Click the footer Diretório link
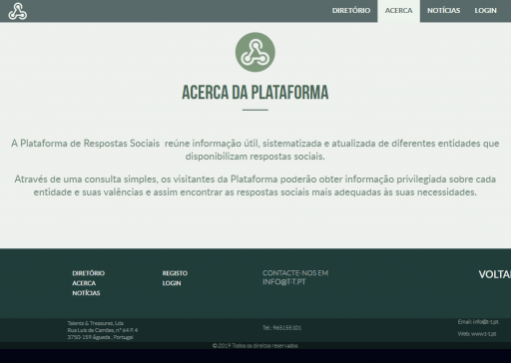 click(89, 273)
